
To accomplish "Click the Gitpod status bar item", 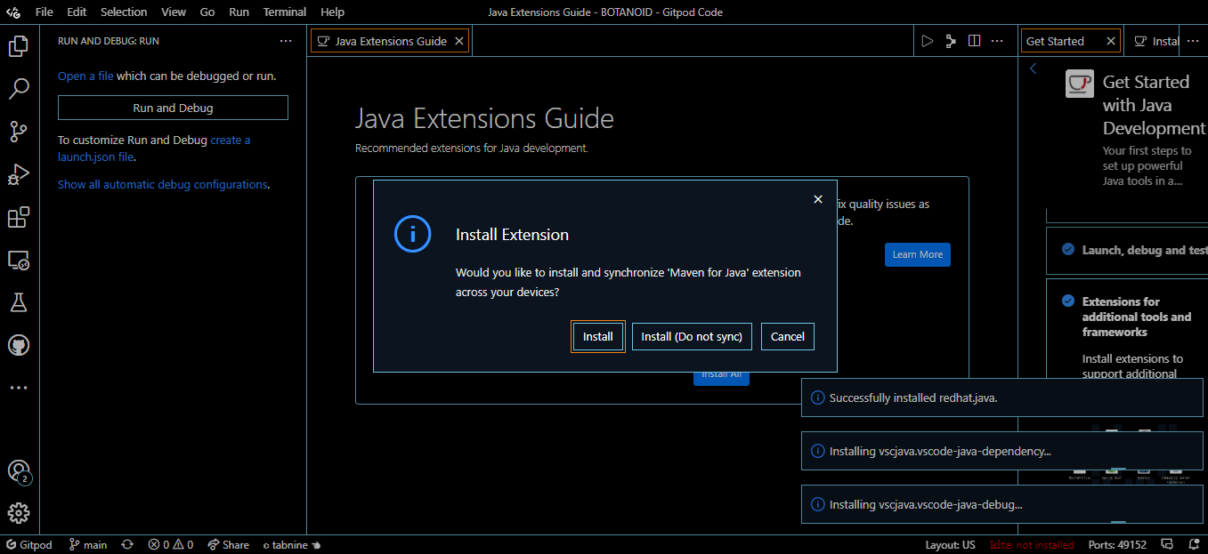I will (x=29, y=544).
